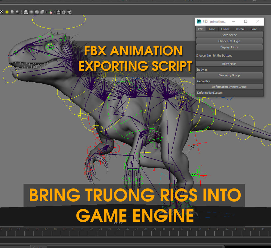Collapse toolbar section handle before Isolate Select

click(x=46, y=12)
